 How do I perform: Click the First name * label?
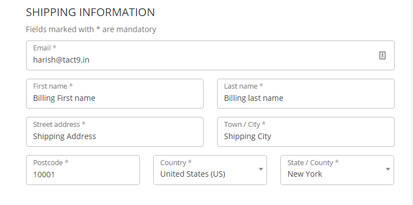53,86
